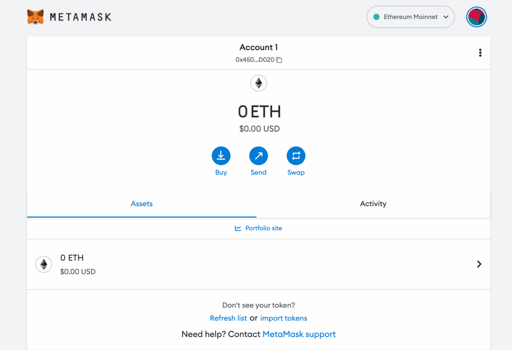Open the three-dot account options menu
Viewport: 512px width, 350px height.
tap(480, 53)
